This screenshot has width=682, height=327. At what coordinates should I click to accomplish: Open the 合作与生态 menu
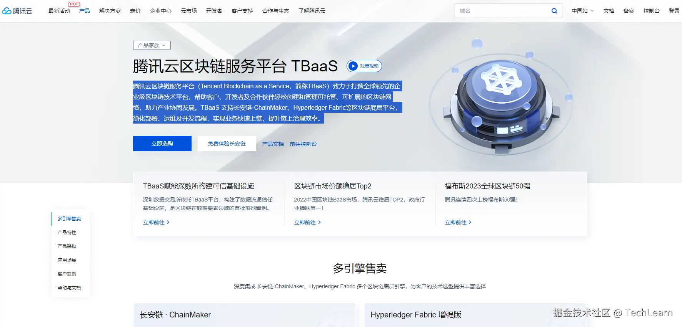(x=276, y=11)
